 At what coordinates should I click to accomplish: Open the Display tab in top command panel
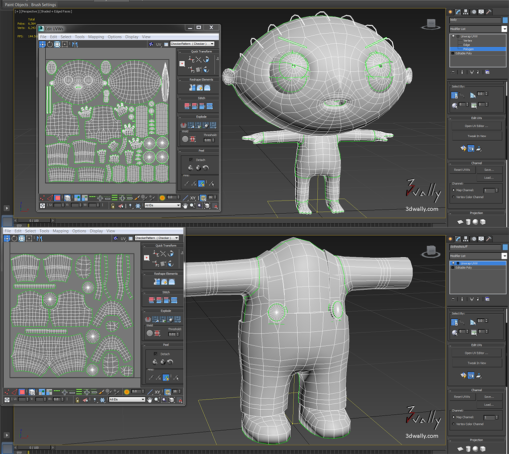point(481,12)
